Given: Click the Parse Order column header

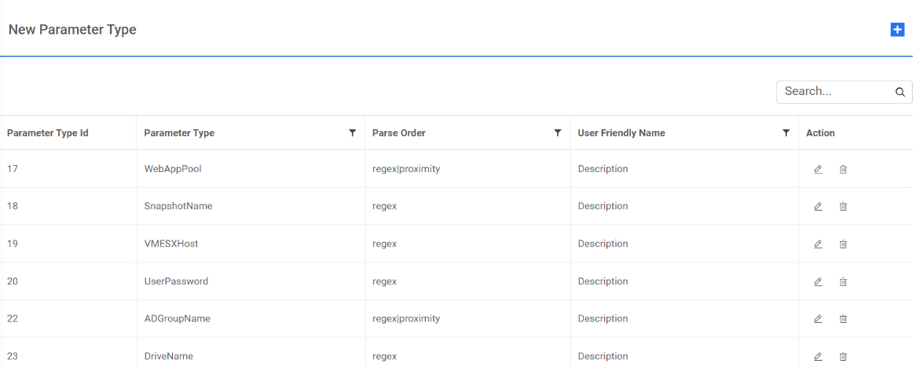Looking at the screenshot, I should coord(399,133).
